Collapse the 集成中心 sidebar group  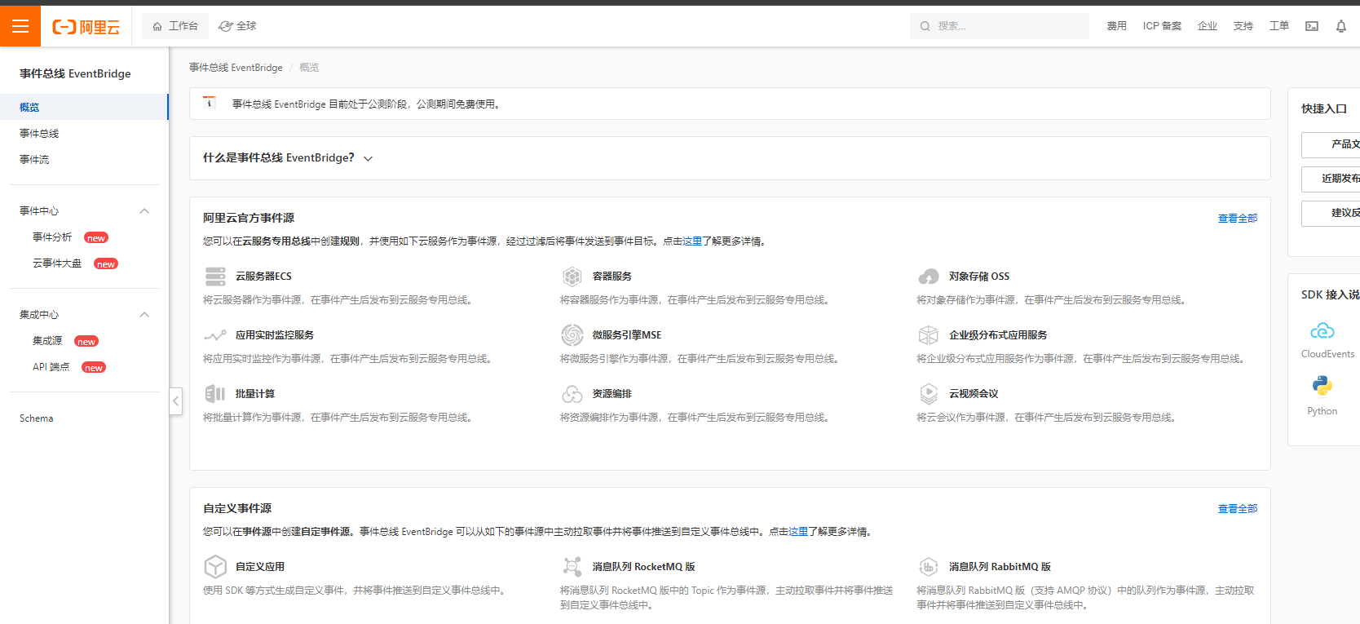click(x=144, y=315)
